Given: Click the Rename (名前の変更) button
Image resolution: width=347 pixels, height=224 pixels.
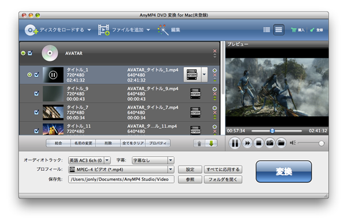Looking at the screenshot, I should [x=83, y=143].
